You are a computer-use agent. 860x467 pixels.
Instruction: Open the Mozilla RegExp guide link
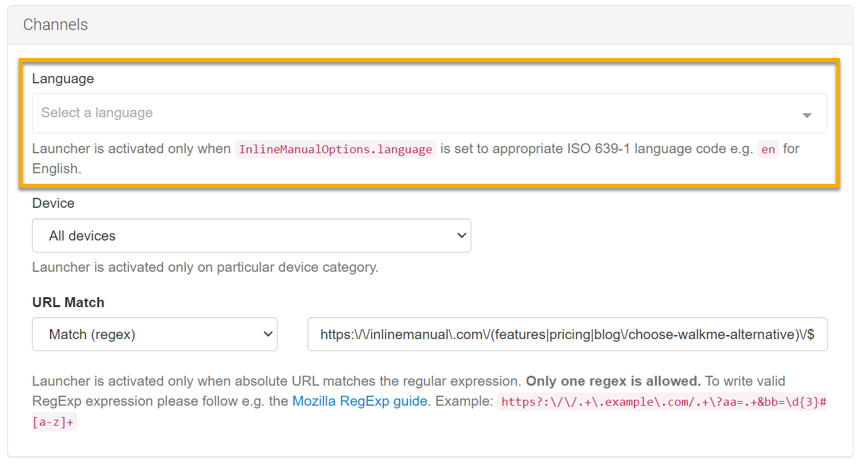pos(359,401)
